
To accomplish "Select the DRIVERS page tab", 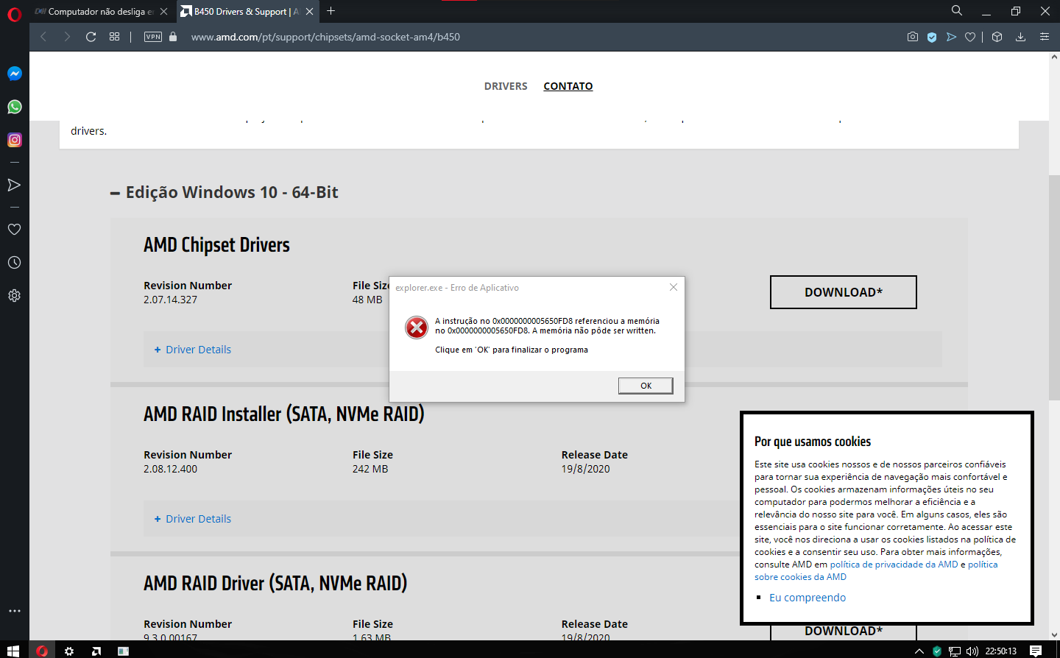I will click(x=506, y=86).
